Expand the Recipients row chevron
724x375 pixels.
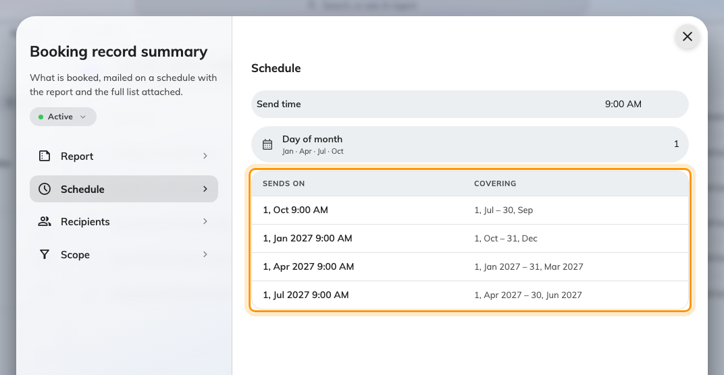click(x=205, y=221)
